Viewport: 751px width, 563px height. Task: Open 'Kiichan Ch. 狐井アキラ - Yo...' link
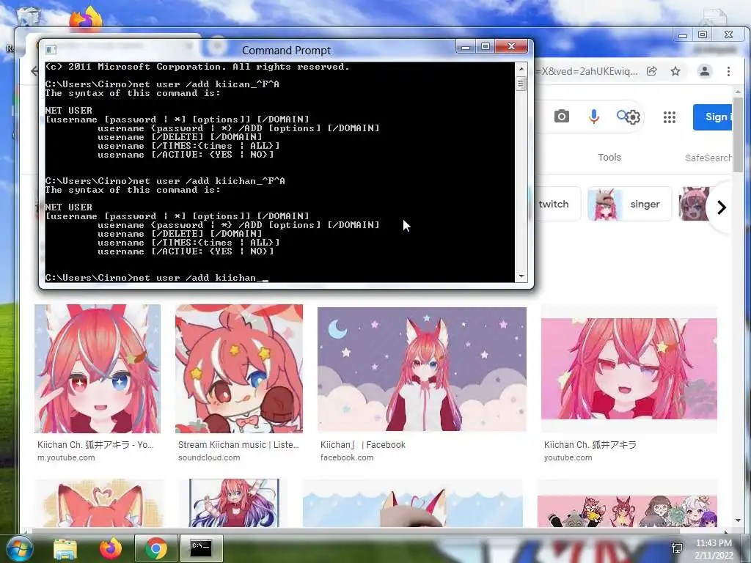coord(95,445)
